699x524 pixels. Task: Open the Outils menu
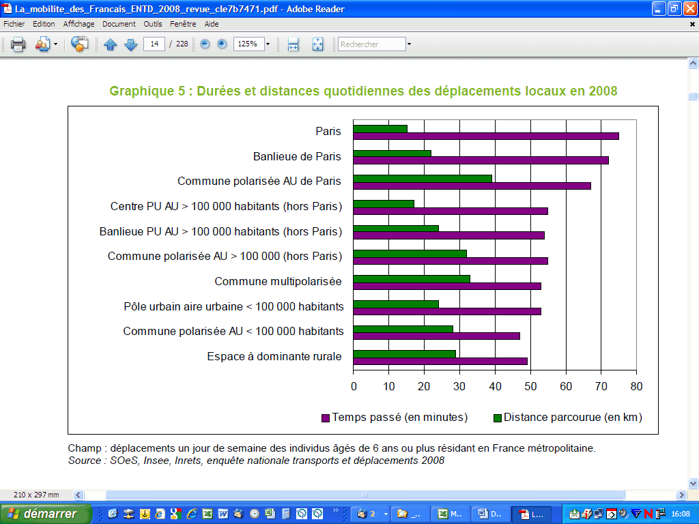(x=153, y=24)
